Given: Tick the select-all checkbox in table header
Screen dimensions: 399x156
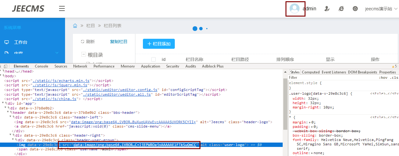Looking at the screenshot, I should point(154,59).
